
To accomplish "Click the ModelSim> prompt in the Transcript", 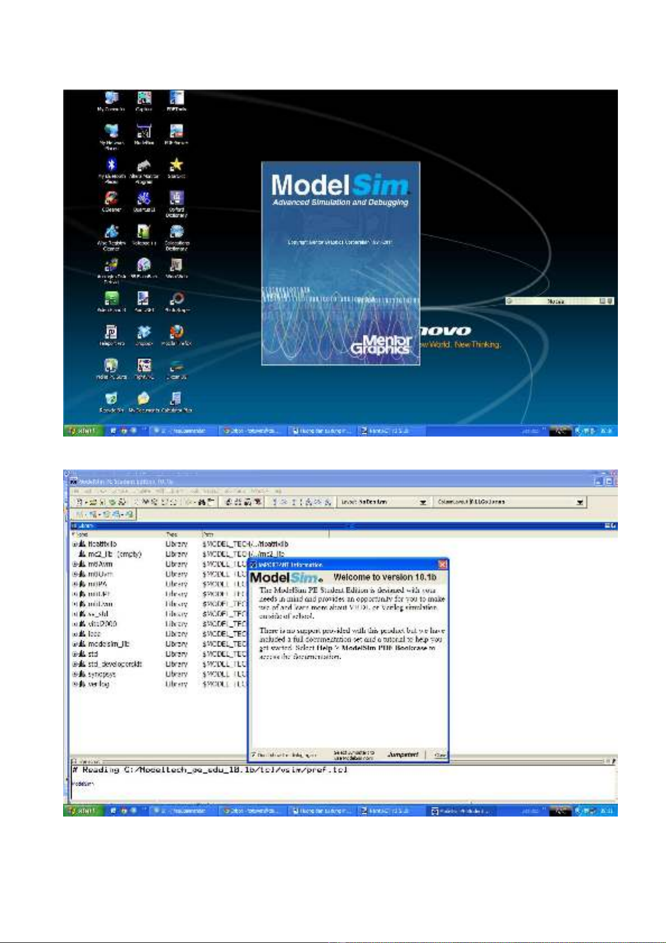I will point(83,784).
